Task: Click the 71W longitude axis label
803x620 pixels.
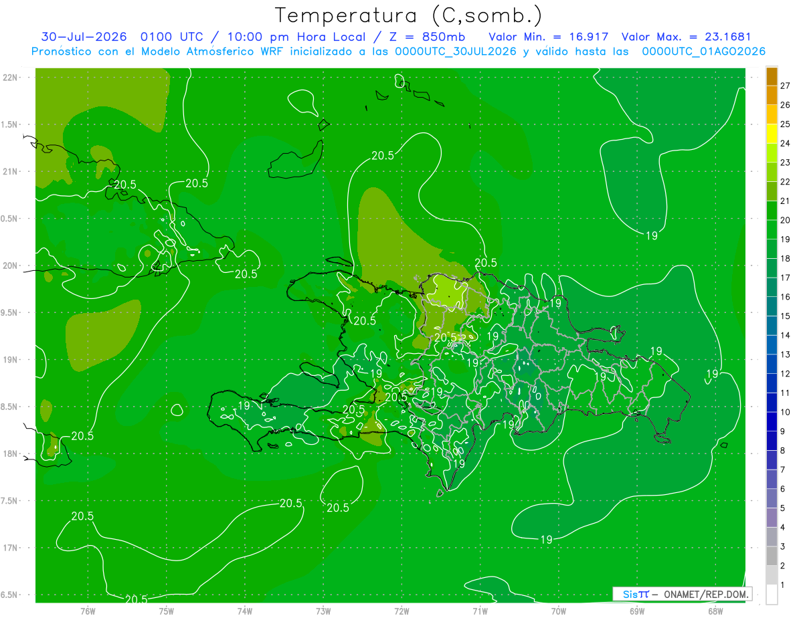Action: [480, 611]
